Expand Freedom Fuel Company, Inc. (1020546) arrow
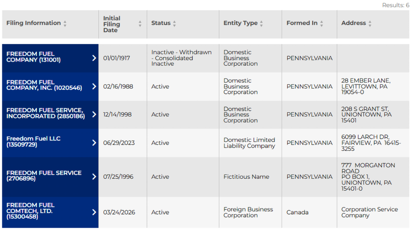The height and width of the screenshot is (230, 411). coord(94,87)
